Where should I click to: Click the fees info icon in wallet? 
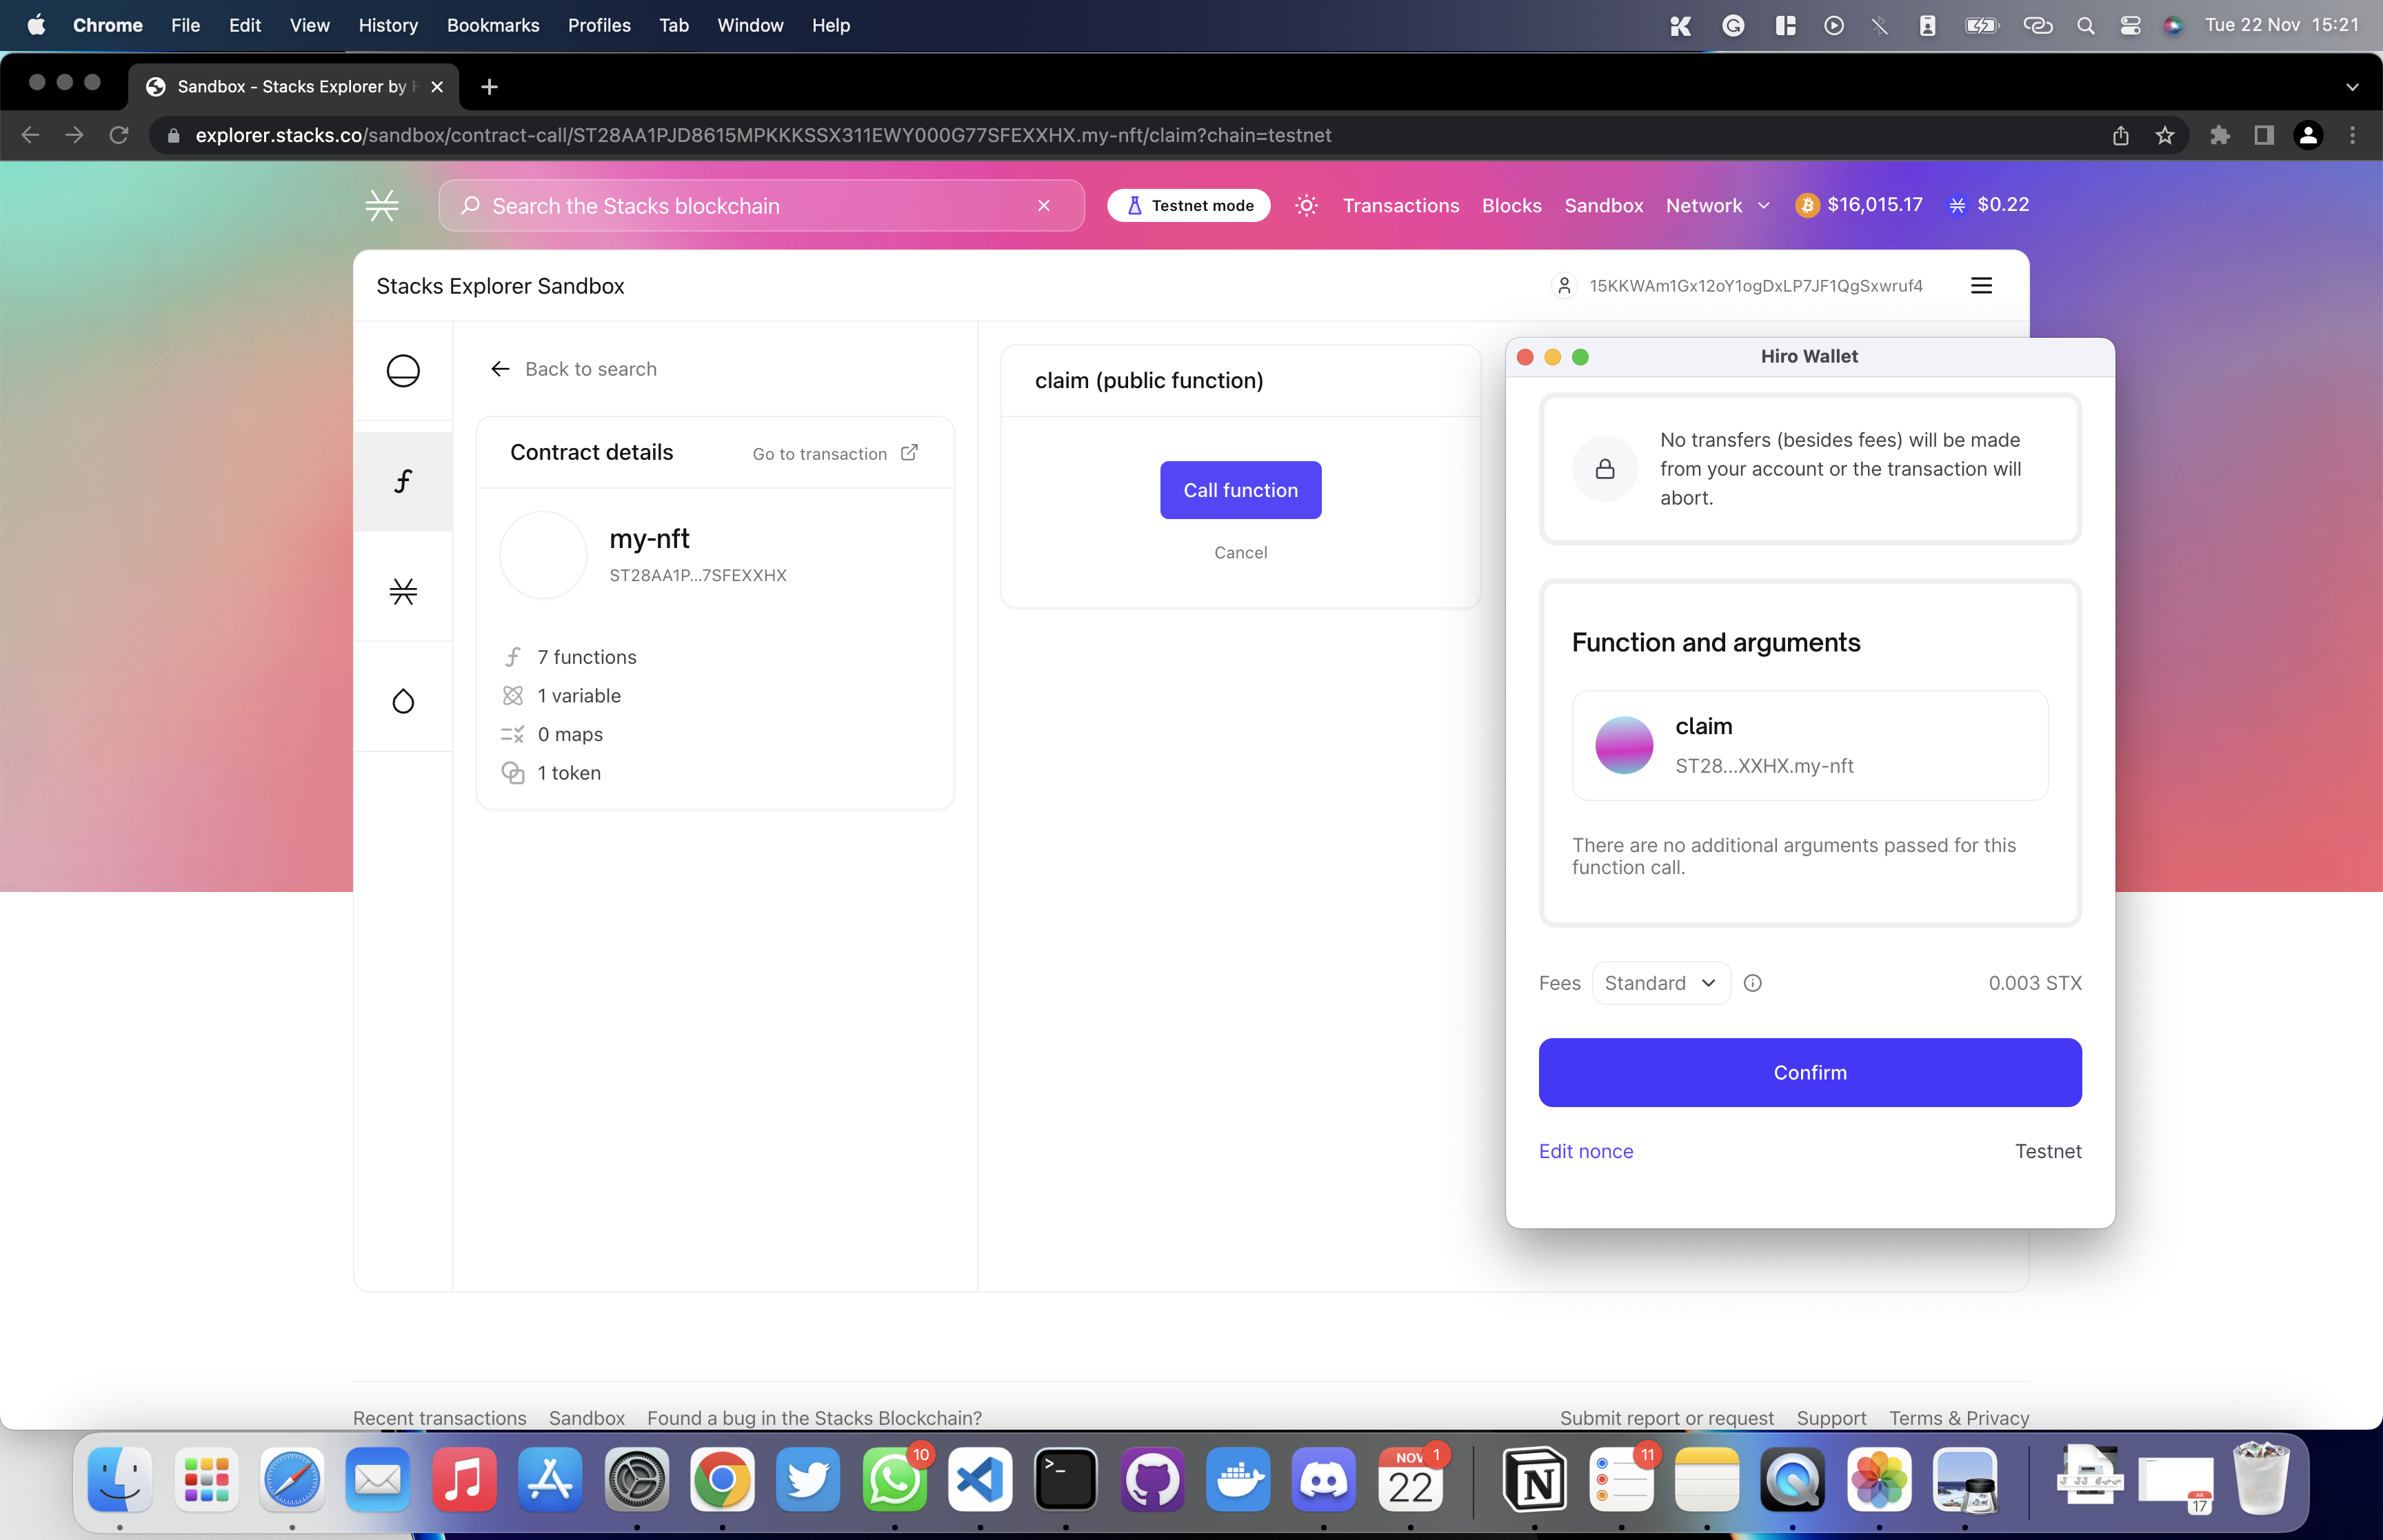tap(1752, 983)
